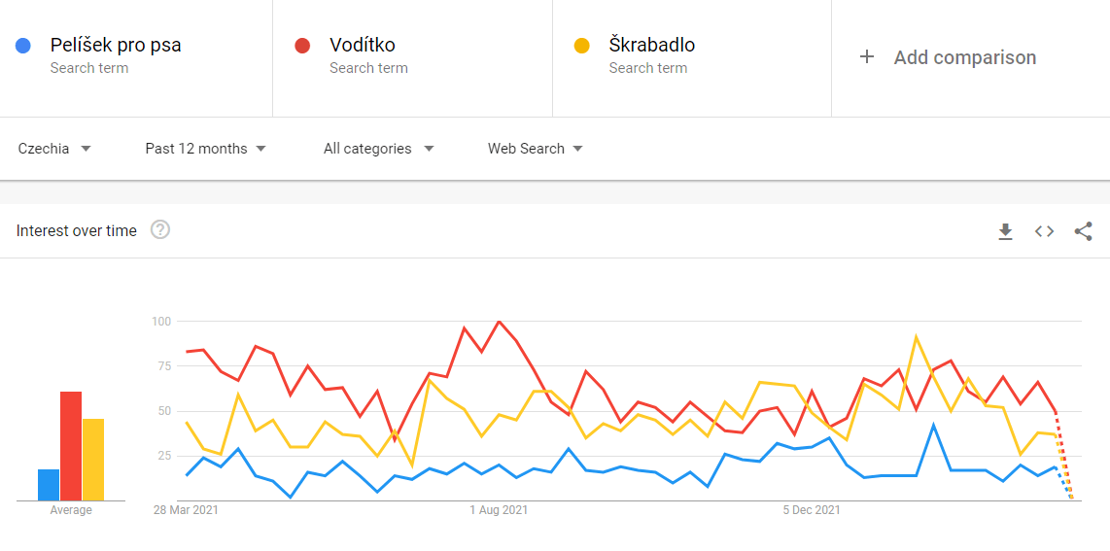Click the blue average bar in chart
Viewport: 1110px width, 551px height.
(49, 485)
